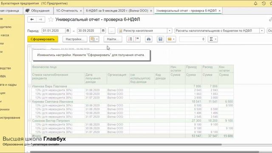Open register name dropdown arrow
This screenshot has width=272, height=153.
click(262, 31)
